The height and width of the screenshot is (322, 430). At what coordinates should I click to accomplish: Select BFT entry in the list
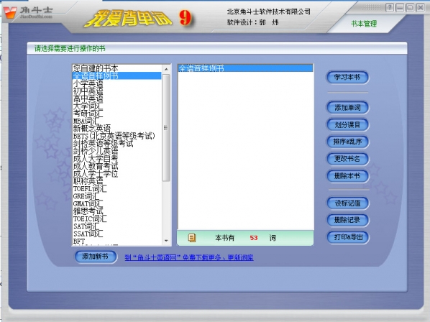pos(116,241)
